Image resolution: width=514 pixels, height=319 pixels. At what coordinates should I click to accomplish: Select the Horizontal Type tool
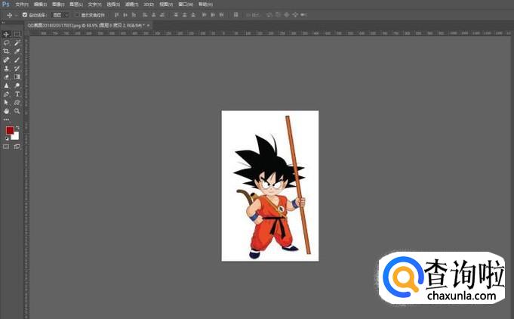click(x=17, y=94)
